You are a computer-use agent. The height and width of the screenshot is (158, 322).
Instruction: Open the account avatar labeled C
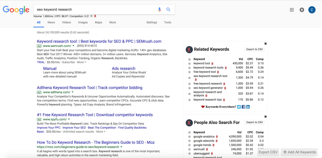pos(312,10)
